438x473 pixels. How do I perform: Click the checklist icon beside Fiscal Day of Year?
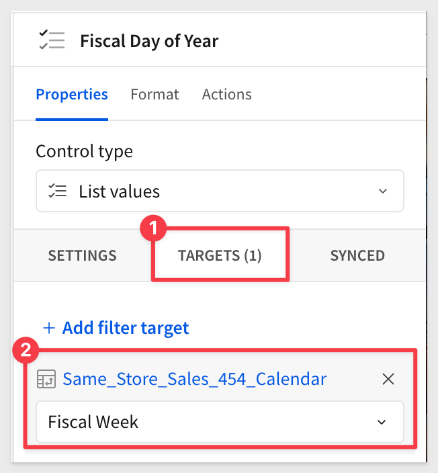click(52, 40)
